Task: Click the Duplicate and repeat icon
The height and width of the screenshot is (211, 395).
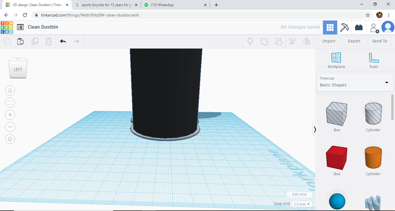Action: 35,41
